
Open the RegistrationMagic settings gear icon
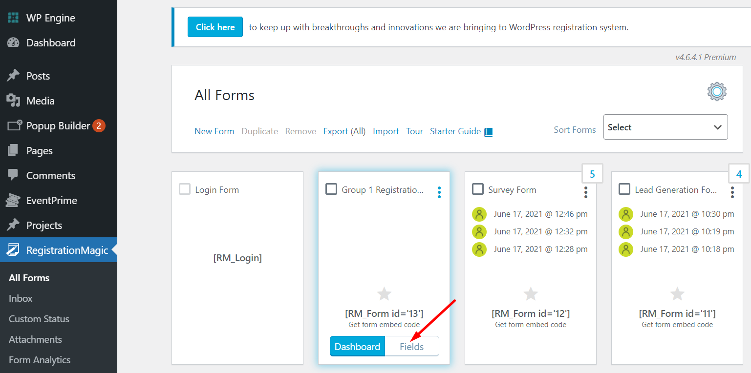coord(716,91)
